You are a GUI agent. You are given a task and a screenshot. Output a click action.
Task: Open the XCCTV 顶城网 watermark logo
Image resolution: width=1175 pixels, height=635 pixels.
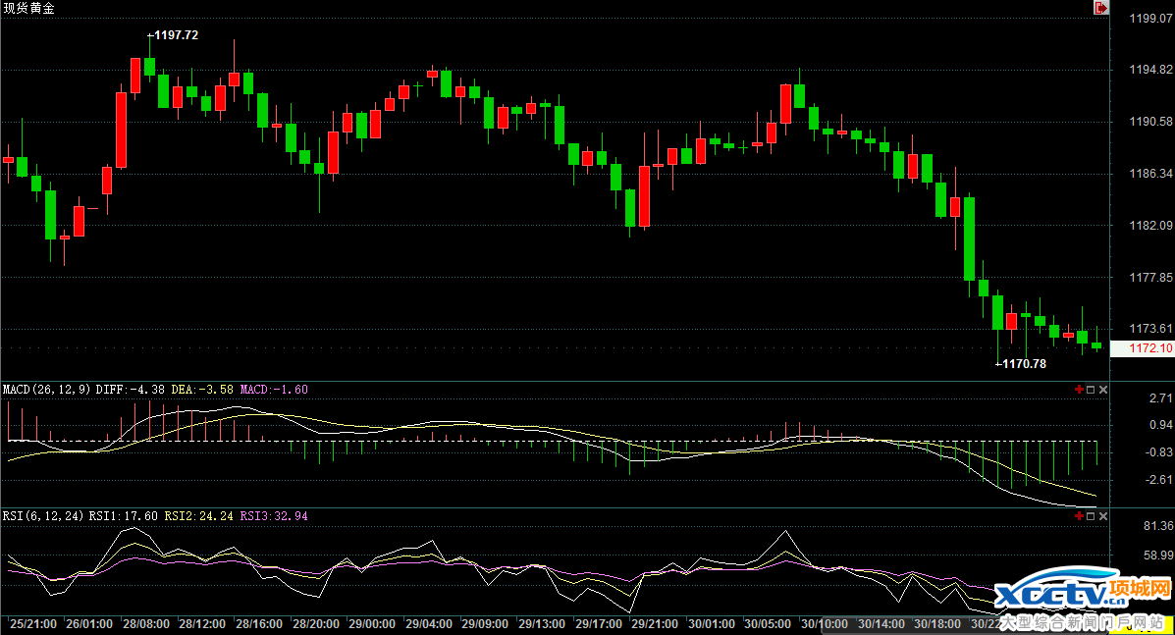click(x=1083, y=604)
